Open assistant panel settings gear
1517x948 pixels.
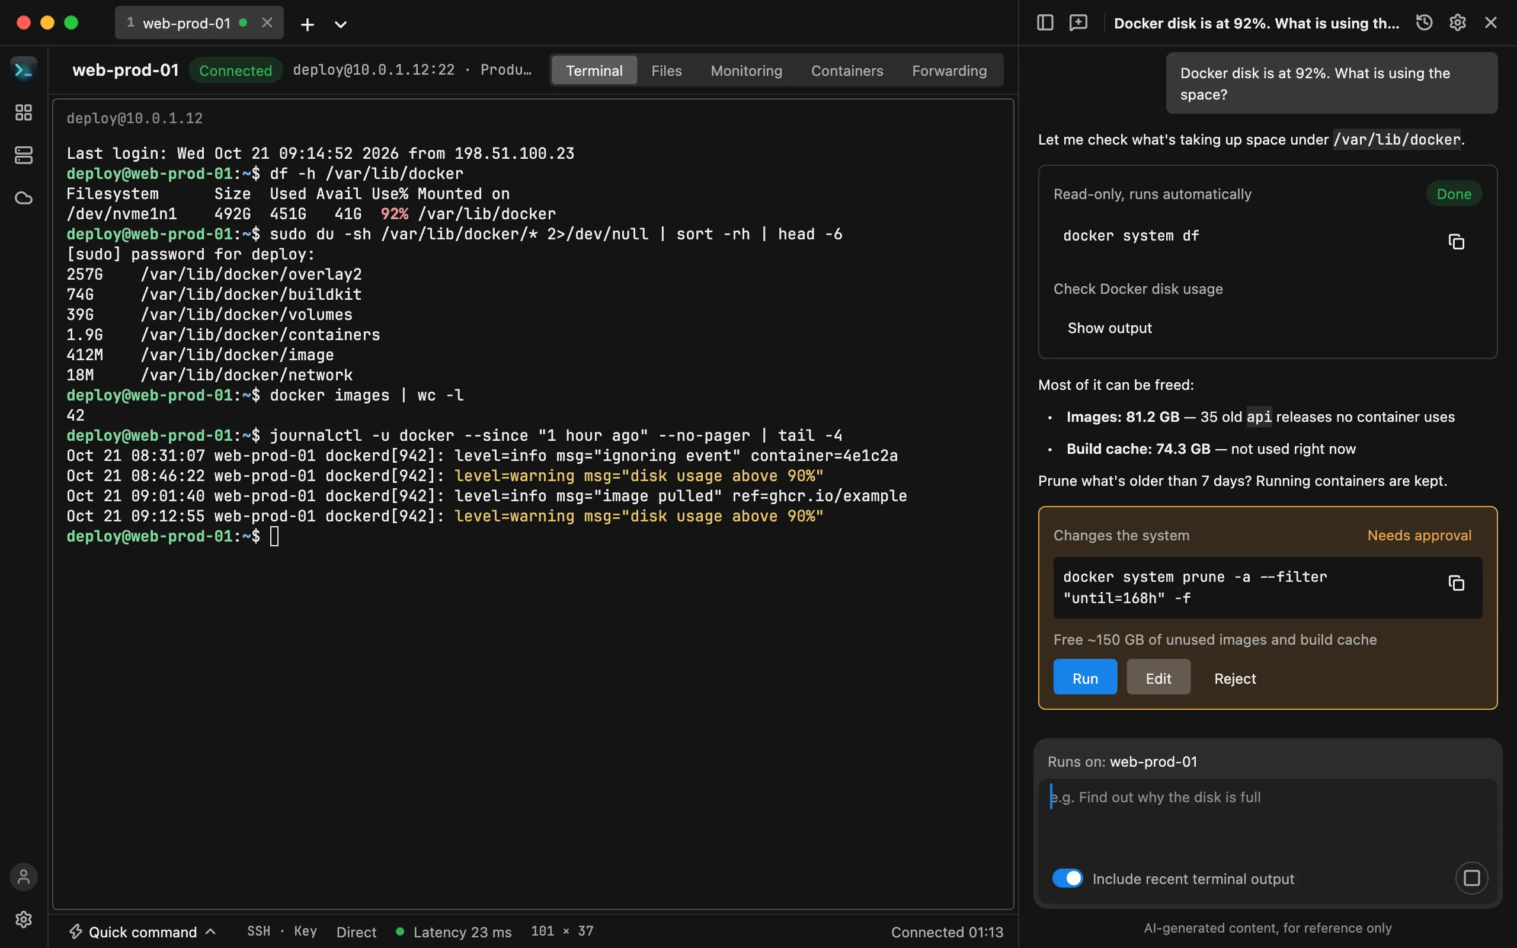tap(1458, 23)
